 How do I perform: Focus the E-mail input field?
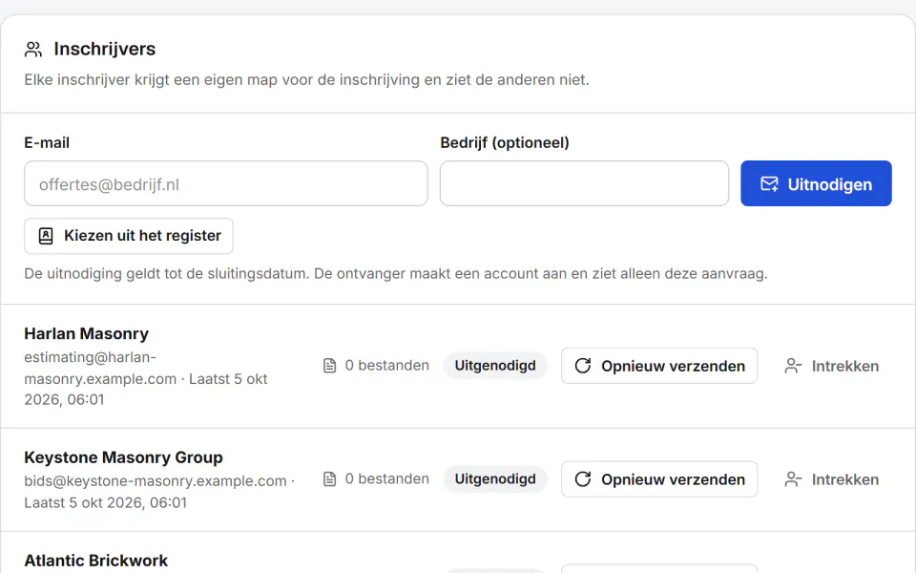tap(226, 183)
